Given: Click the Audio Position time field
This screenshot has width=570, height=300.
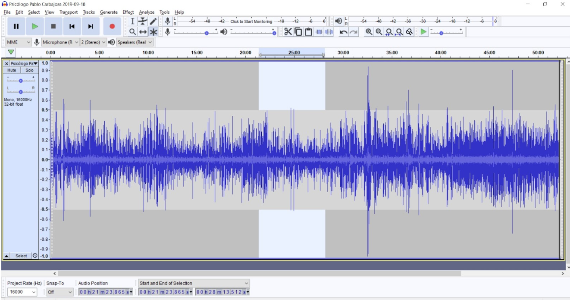Looking at the screenshot, I should (x=106, y=292).
